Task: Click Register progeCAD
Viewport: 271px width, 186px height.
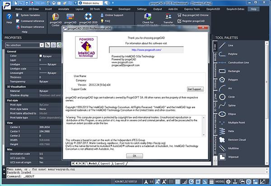Action: pyautogui.click(x=191, y=21)
